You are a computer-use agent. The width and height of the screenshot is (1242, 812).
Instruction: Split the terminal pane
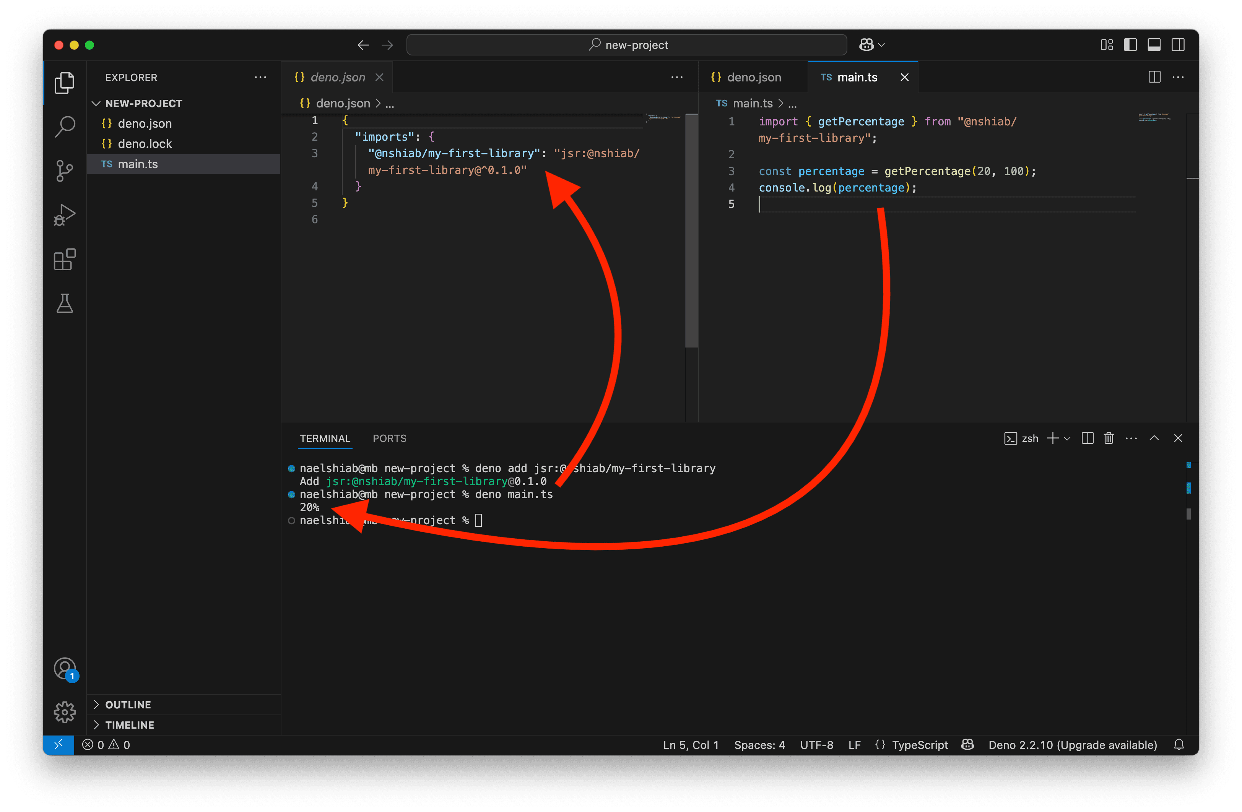click(x=1088, y=438)
